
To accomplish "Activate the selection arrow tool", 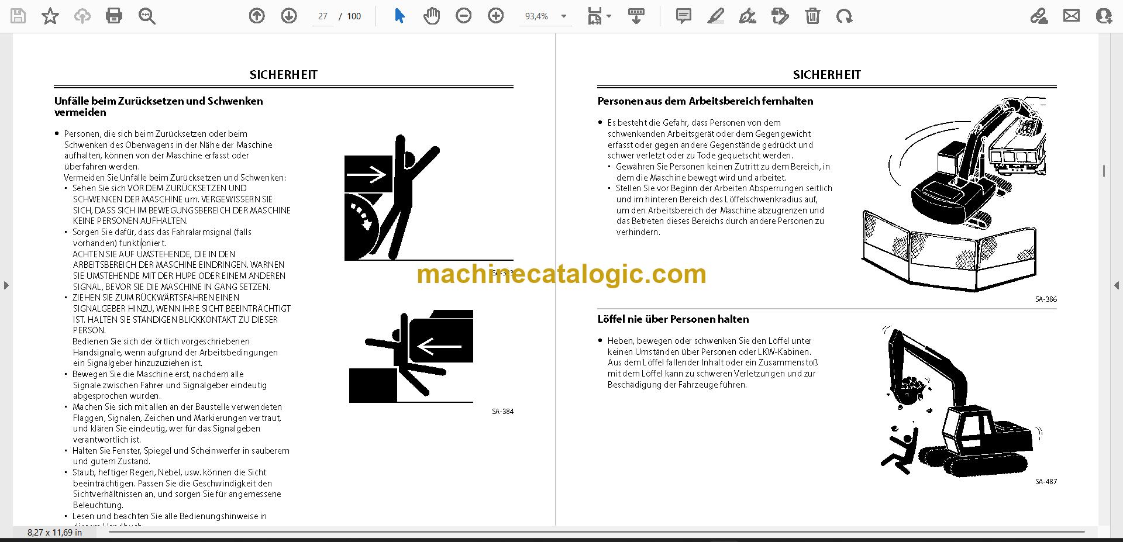I will [399, 16].
